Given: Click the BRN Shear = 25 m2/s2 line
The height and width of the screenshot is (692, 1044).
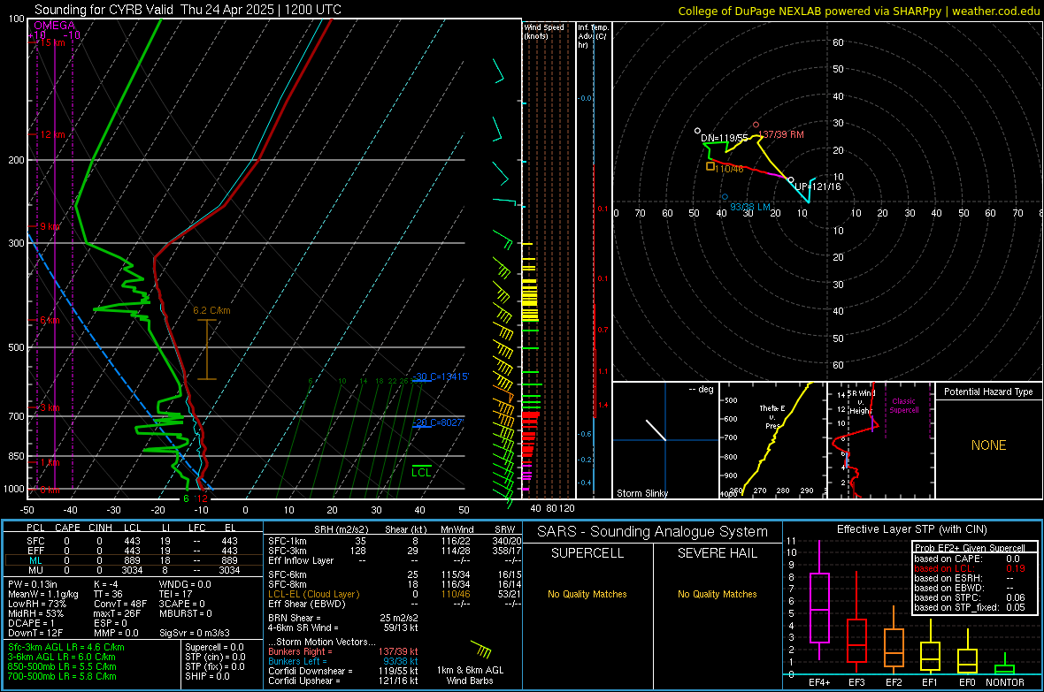Looking at the screenshot, I should coord(343,618).
